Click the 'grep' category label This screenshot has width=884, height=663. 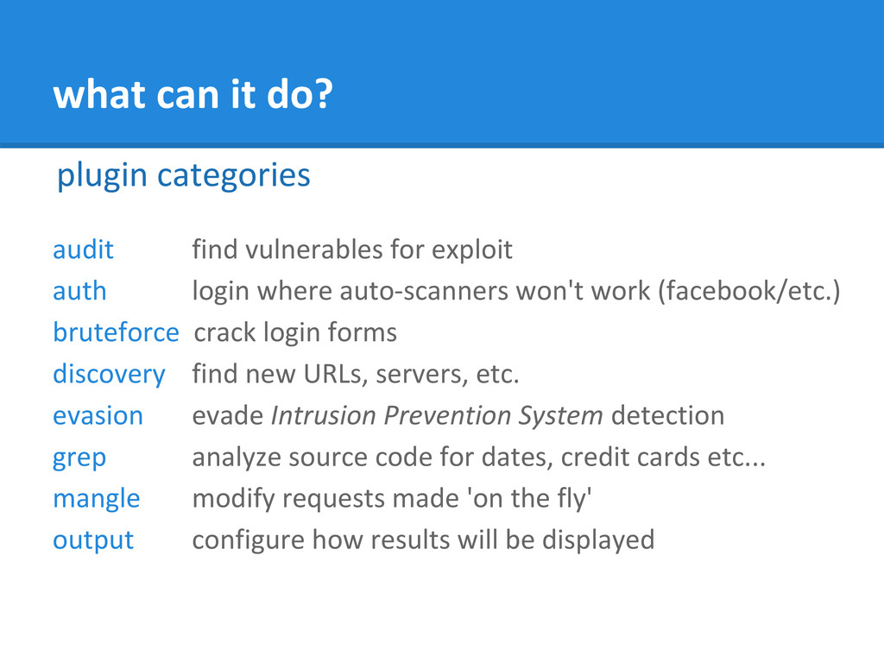tap(79, 459)
